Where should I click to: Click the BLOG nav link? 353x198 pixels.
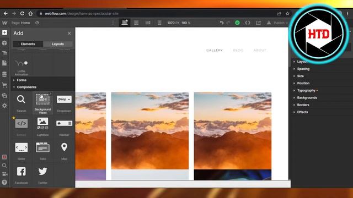pos(238,50)
